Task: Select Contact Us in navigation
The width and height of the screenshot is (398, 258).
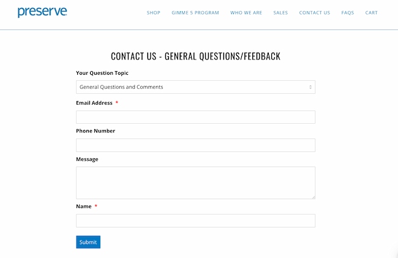Action: (315, 13)
